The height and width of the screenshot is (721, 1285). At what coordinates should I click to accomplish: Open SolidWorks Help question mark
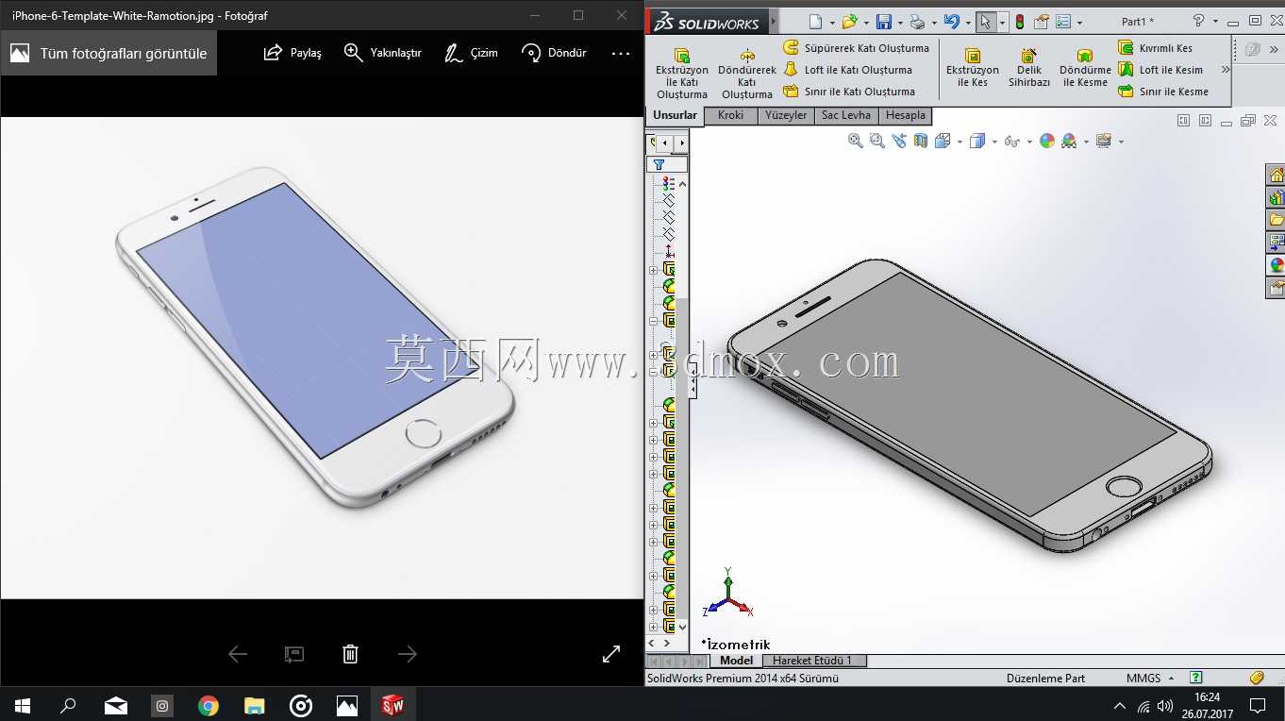(x=1198, y=21)
